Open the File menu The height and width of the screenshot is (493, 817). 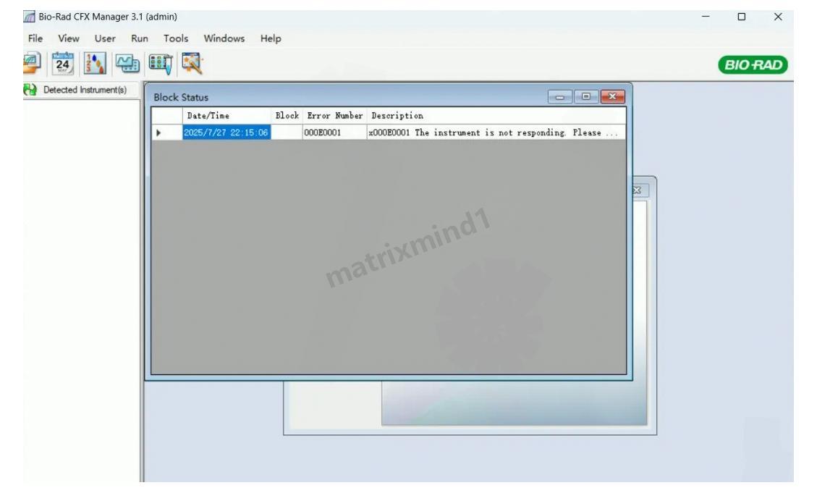coord(35,38)
